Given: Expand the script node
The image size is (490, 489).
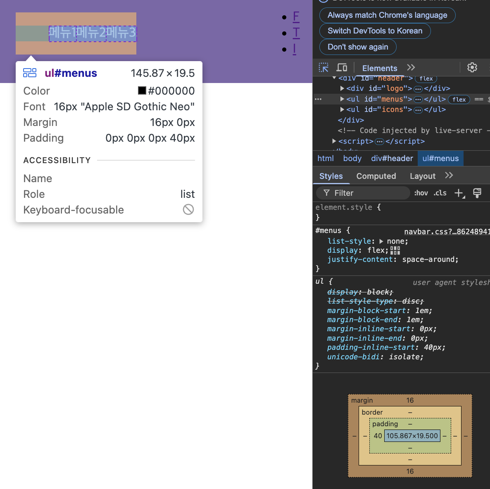Looking at the screenshot, I should 334,141.
